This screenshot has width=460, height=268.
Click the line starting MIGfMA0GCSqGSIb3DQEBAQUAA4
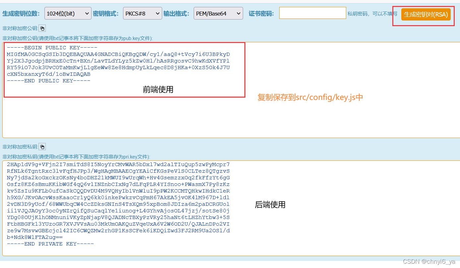click(118, 54)
